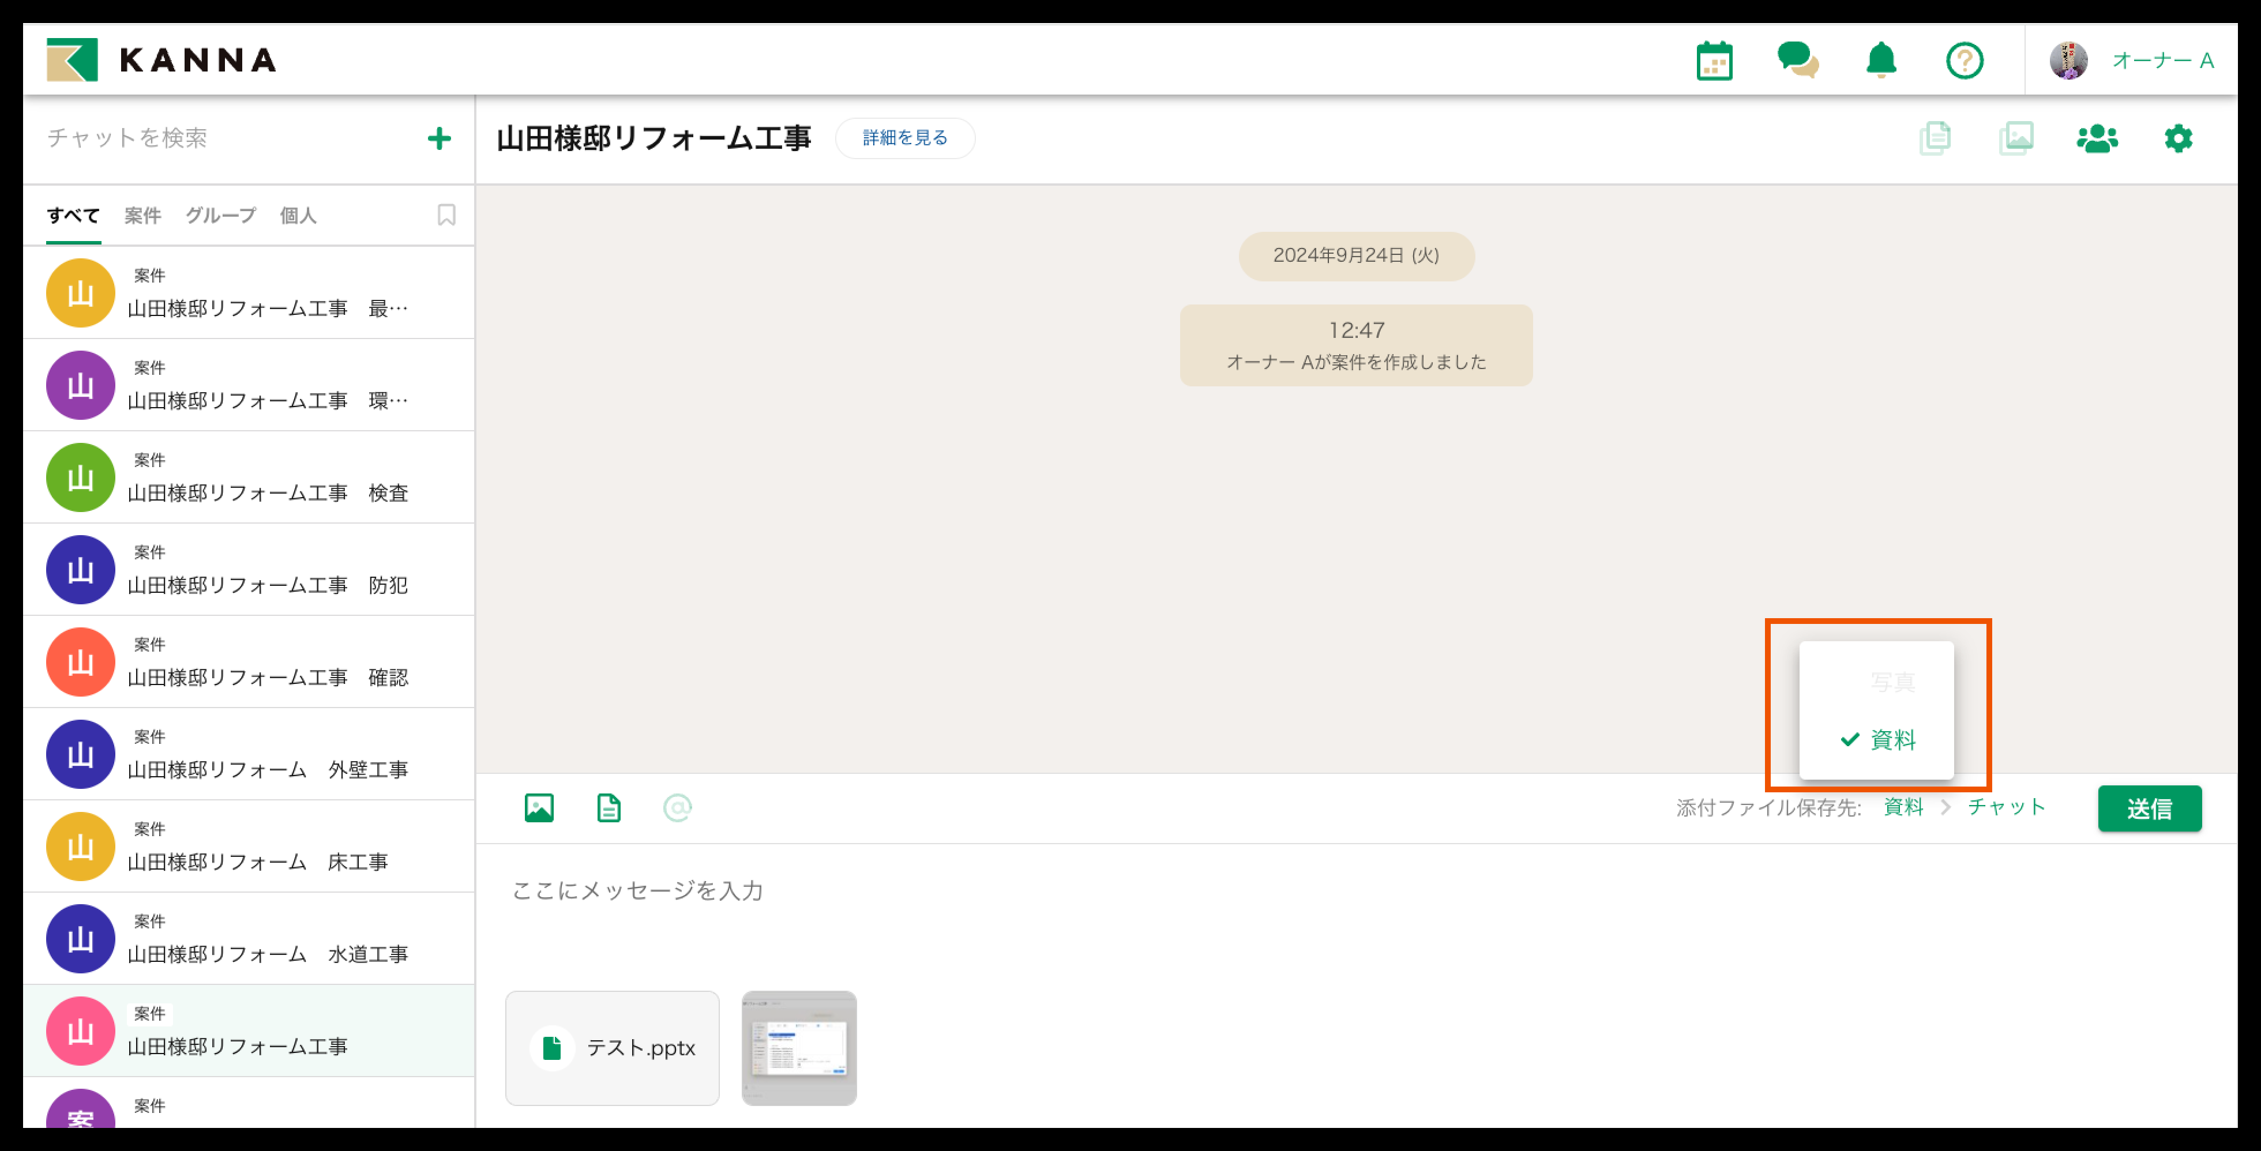Open the chat bubbles icon
2261x1151 pixels.
tap(1797, 61)
